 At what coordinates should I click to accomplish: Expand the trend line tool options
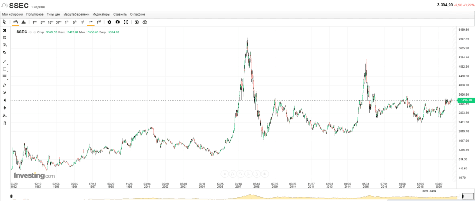(5, 61)
